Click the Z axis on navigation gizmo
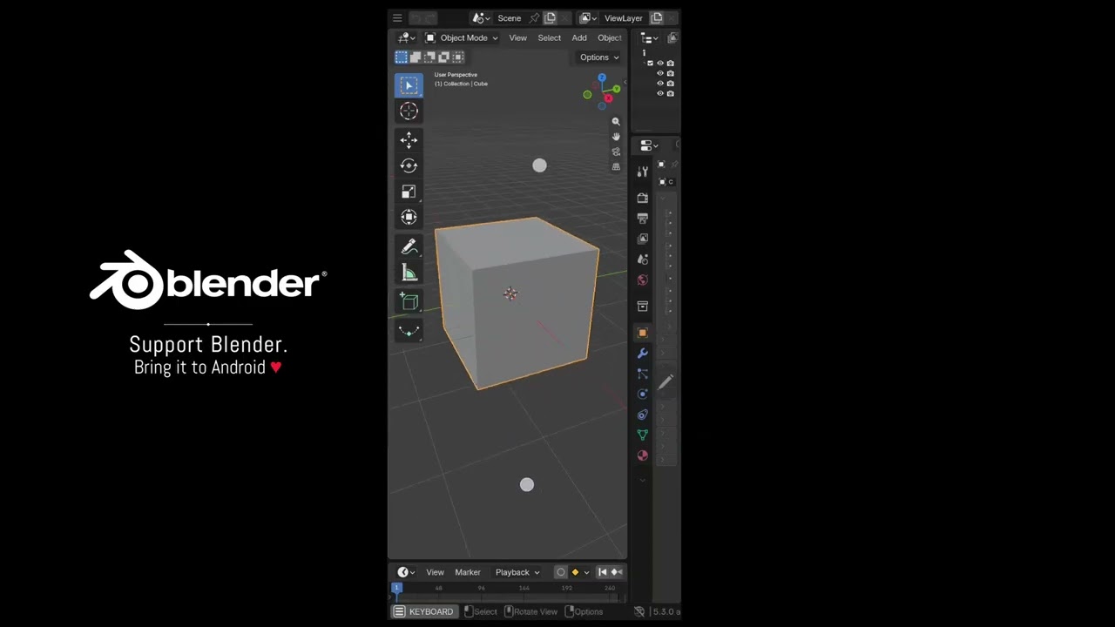The height and width of the screenshot is (627, 1115). pos(602,78)
